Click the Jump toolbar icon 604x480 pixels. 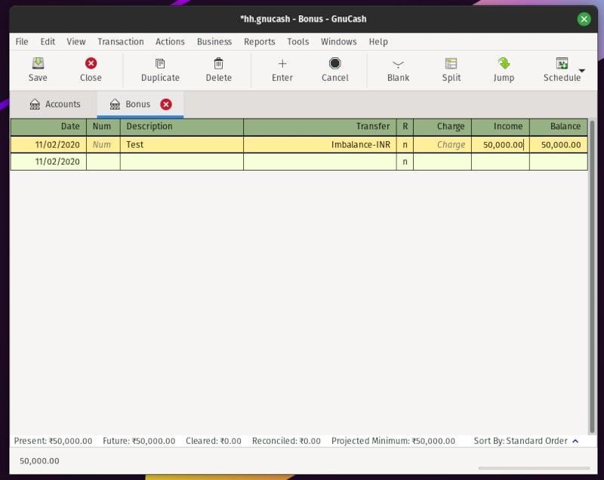(x=504, y=64)
